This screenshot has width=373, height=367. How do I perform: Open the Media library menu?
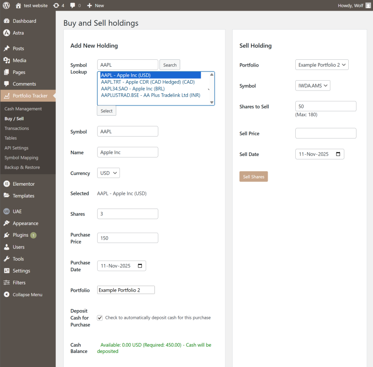(x=19, y=60)
